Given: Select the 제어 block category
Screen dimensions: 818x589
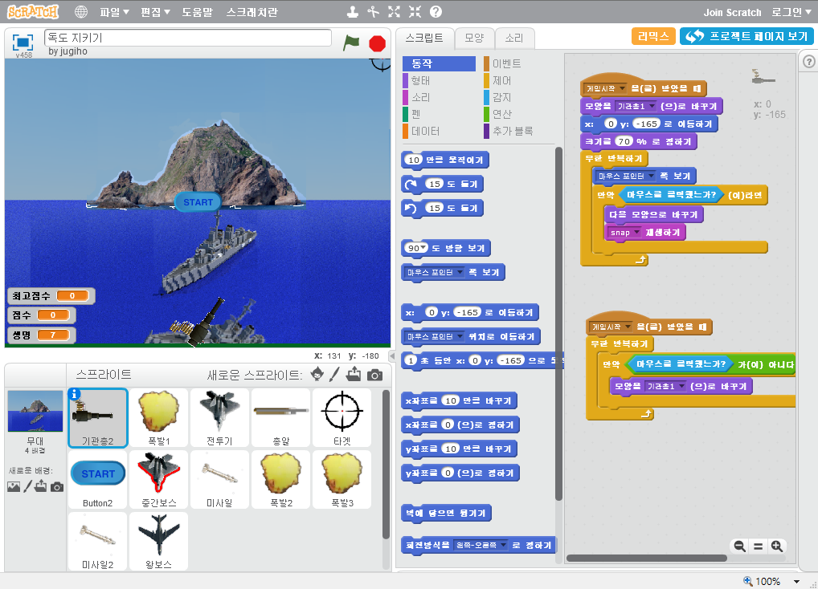Looking at the screenshot, I should pos(501,80).
